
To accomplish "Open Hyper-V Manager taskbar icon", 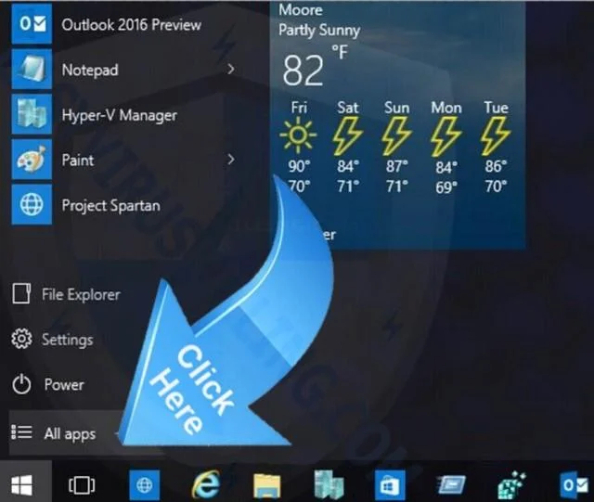I will [x=329, y=485].
